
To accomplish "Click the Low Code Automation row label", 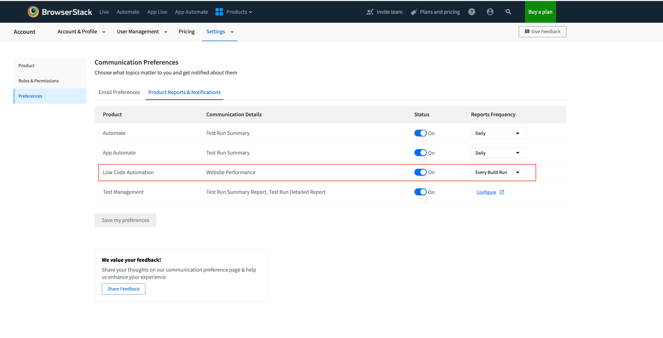I will (x=128, y=172).
